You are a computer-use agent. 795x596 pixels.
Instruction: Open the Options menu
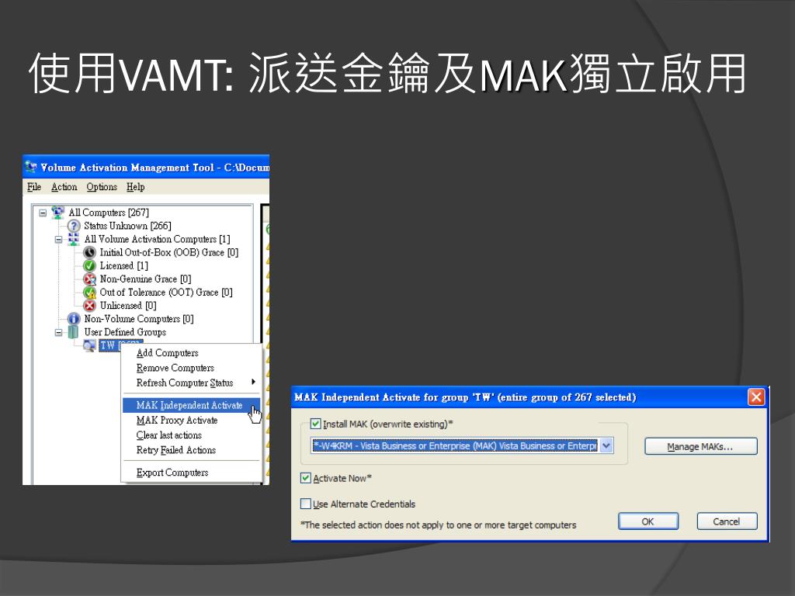(x=102, y=187)
